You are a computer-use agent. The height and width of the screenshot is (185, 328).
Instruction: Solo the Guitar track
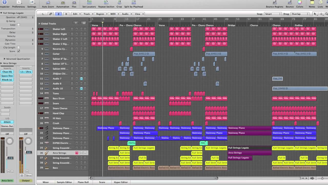tap(85, 54)
